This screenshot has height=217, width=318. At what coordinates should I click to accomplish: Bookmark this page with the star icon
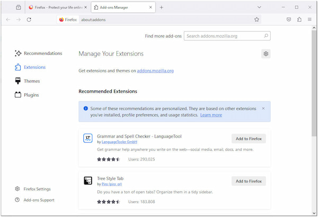257,20
